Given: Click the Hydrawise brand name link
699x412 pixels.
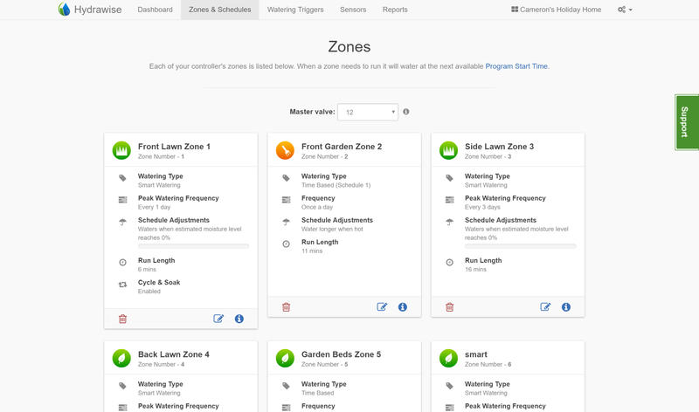Looking at the screenshot, I should click(98, 10).
